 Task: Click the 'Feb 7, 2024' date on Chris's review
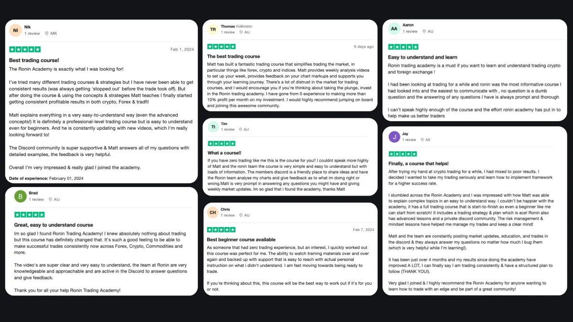(x=363, y=229)
